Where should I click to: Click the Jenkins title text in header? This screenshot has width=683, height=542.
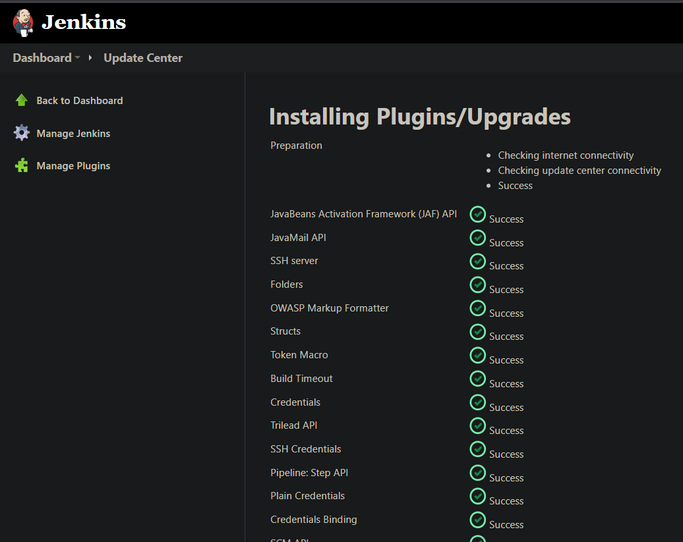(84, 22)
